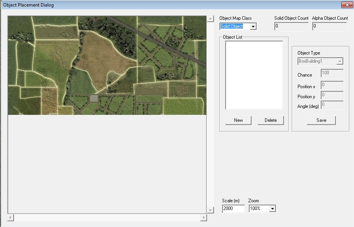The width and height of the screenshot is (354, 227).
Task: Click the Delete button
Action: (271, 120)
